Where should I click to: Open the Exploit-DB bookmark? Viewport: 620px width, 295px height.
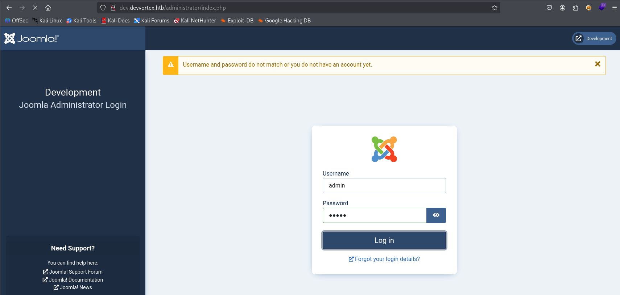[x=237, y=21]
